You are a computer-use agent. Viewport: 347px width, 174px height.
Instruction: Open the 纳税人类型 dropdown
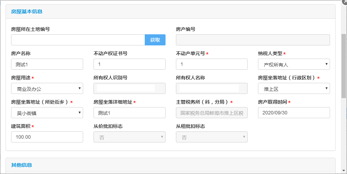click(x=294, y=64)
